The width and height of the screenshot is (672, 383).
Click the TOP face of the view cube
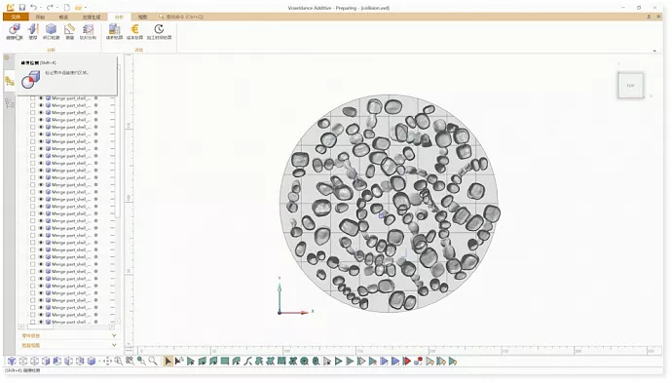coord(630,86)
